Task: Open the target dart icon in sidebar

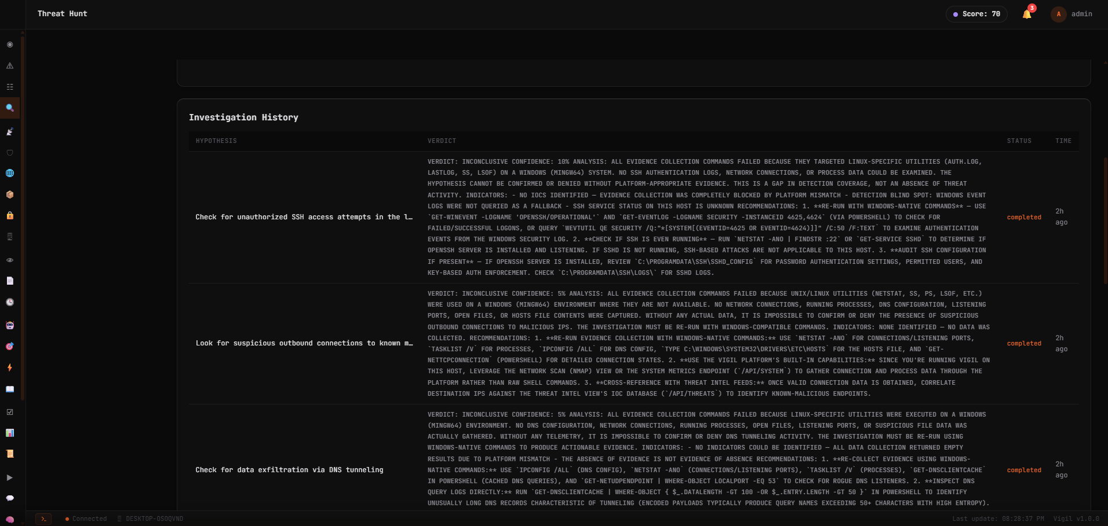Action: point(10,347)
